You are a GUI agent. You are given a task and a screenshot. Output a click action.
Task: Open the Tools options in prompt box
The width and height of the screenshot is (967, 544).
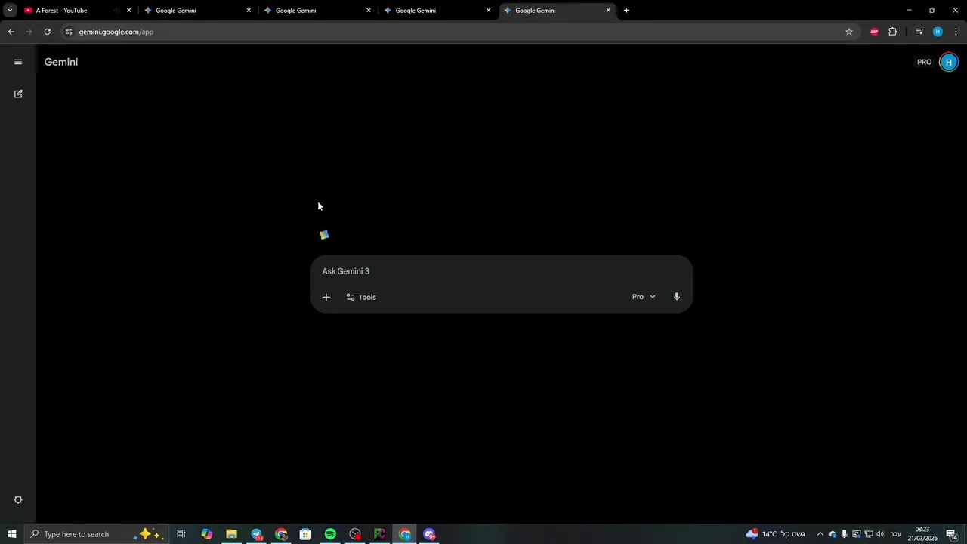click(361, 297)
